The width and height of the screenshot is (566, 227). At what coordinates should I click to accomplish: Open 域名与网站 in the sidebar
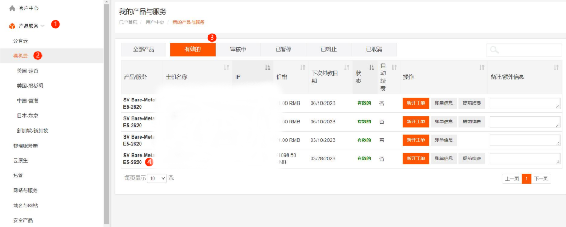[x=26, y=205]
